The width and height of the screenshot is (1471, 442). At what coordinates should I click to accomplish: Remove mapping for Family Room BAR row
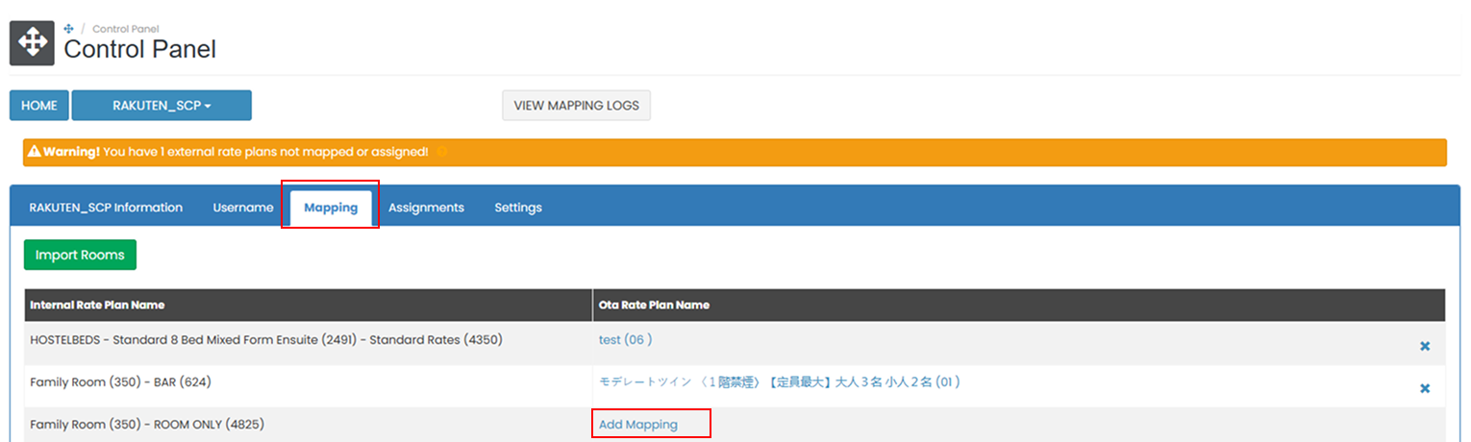click(x=1425, y=388)
